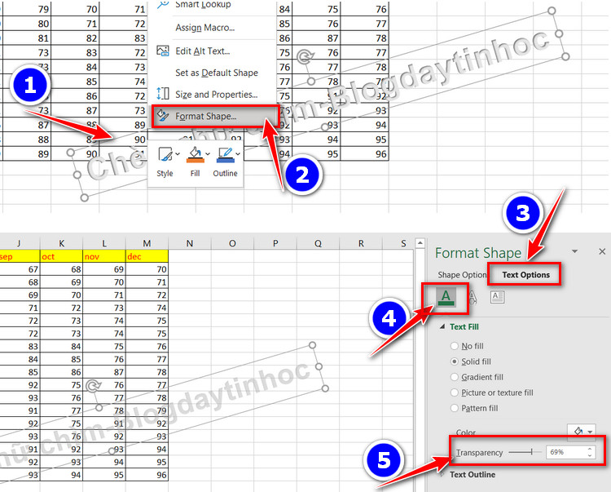Expand the Text Outline section
Screen dimensions: 611x492
442,474
